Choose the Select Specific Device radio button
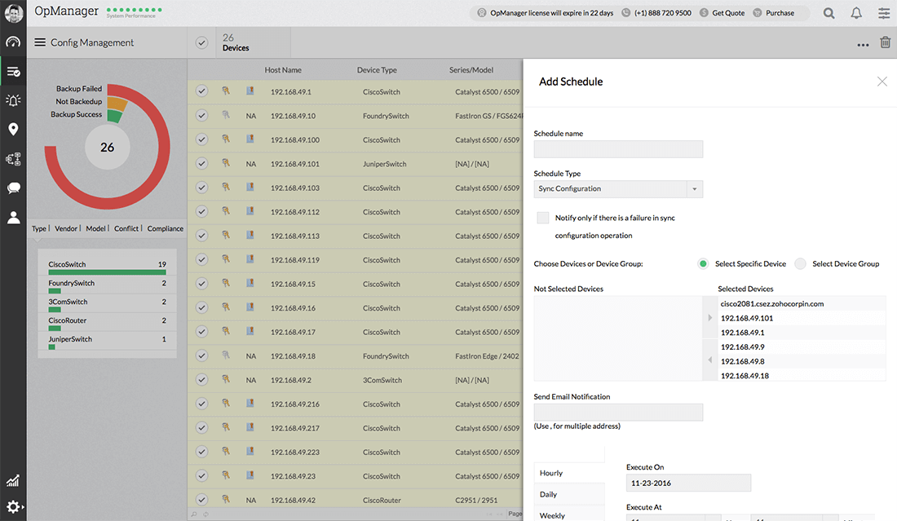The image size is (897, 521). [x=703, y=264]
